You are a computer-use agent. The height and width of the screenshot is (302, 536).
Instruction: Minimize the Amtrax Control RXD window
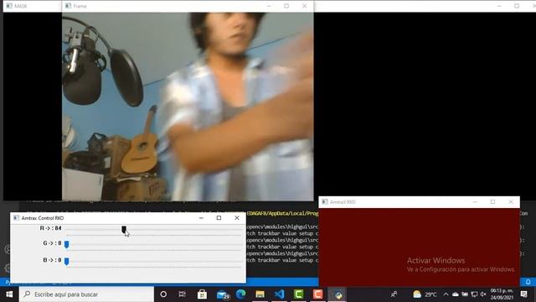click(x=201, y=218)
